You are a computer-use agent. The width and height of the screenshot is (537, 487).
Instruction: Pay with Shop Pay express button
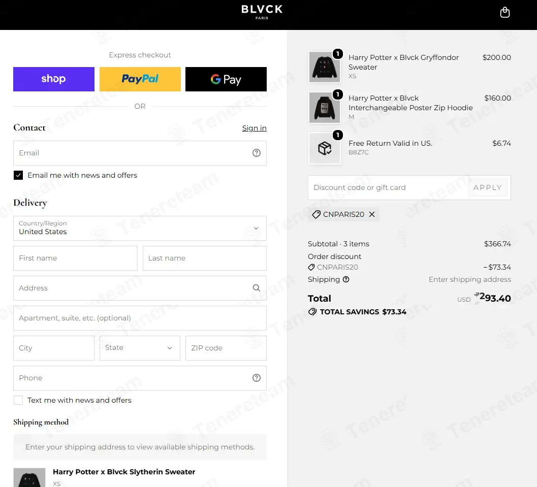[54, 79]
